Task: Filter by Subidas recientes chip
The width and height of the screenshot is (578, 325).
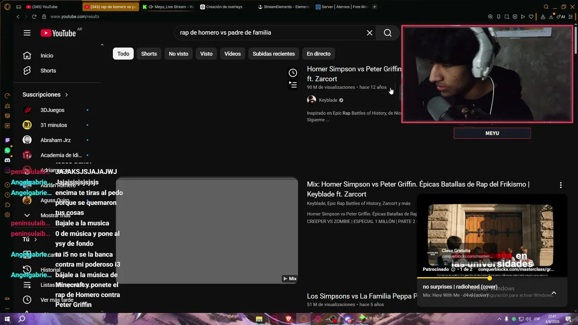Action: (274, 54)
